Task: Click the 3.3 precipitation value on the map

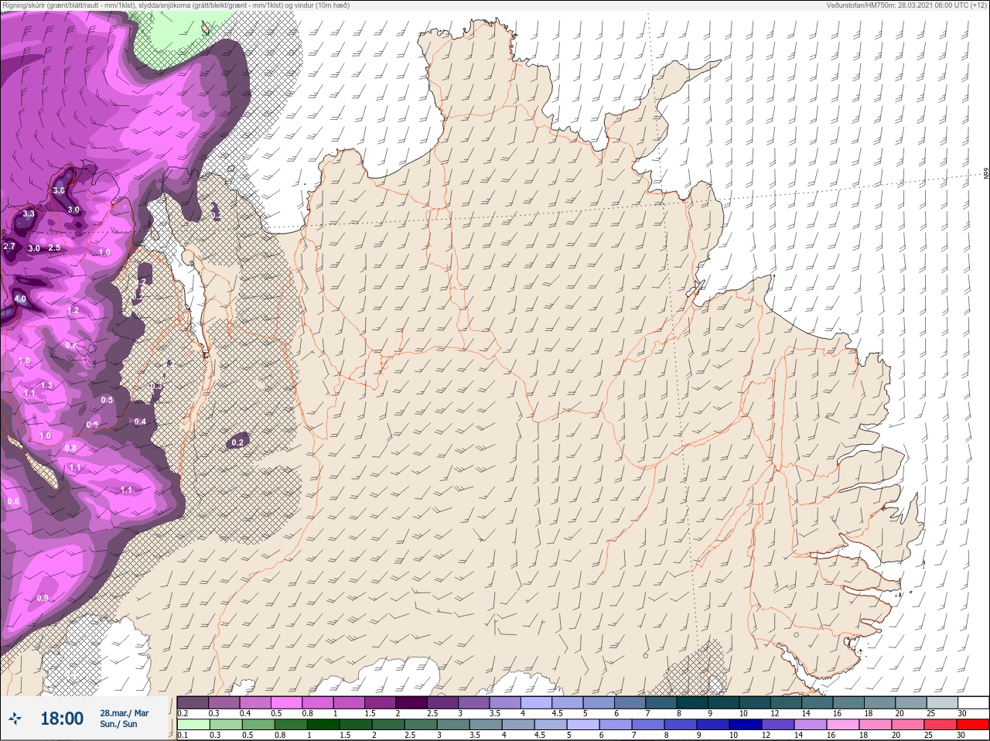Action: pyautogui.click(x=29, y=213)
